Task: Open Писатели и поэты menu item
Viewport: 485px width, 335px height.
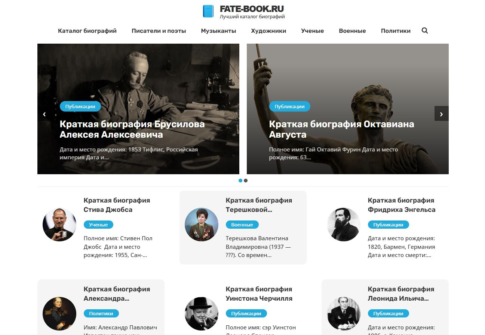Action: [159, 31]
